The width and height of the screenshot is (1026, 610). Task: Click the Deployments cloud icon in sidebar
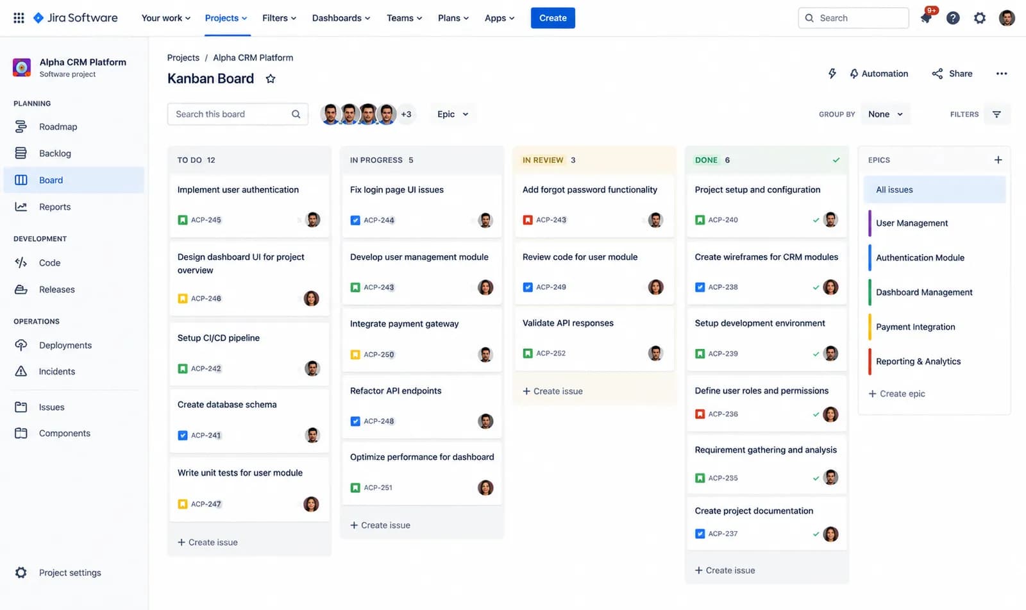pyautogui.click(x=21, y=345)
